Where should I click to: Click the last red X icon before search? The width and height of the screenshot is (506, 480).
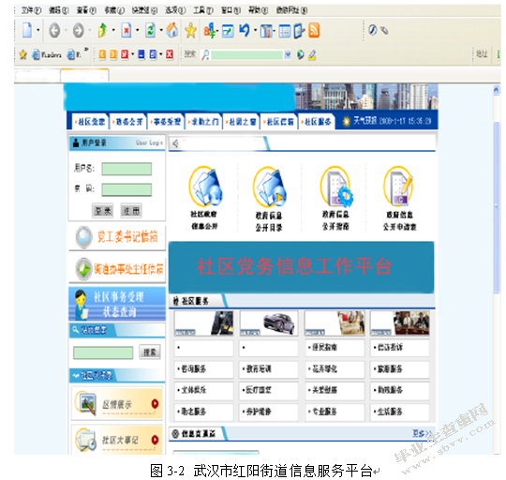coord(170,54)
